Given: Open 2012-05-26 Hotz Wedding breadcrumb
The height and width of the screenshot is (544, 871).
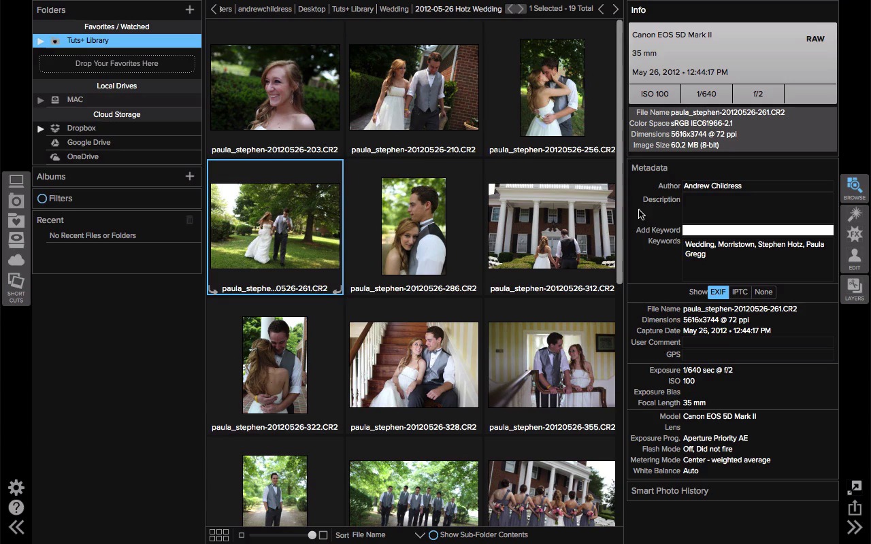Looking at the screenshot, I should [x=458, y=9].
